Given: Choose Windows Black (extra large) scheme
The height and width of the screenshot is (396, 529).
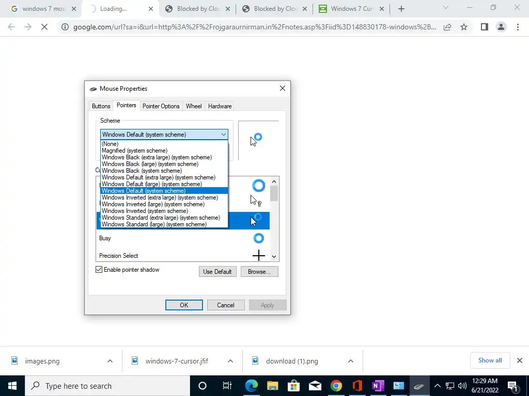Looking at the screenshot, I should [164, 157].
